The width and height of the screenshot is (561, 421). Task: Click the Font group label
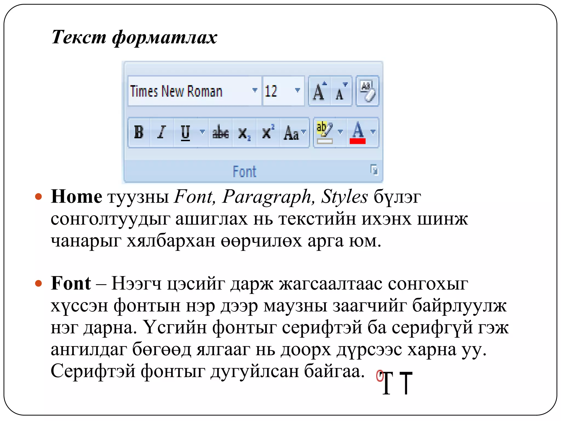coord(245,172)
